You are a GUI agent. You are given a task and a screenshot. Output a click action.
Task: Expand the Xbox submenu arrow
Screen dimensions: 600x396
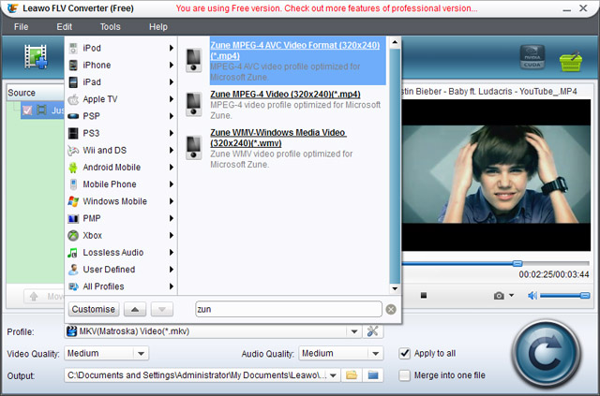[x=172, y=236]
